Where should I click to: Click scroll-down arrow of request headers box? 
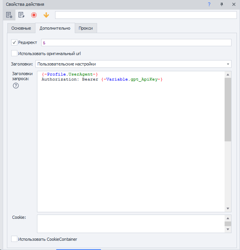228,208
